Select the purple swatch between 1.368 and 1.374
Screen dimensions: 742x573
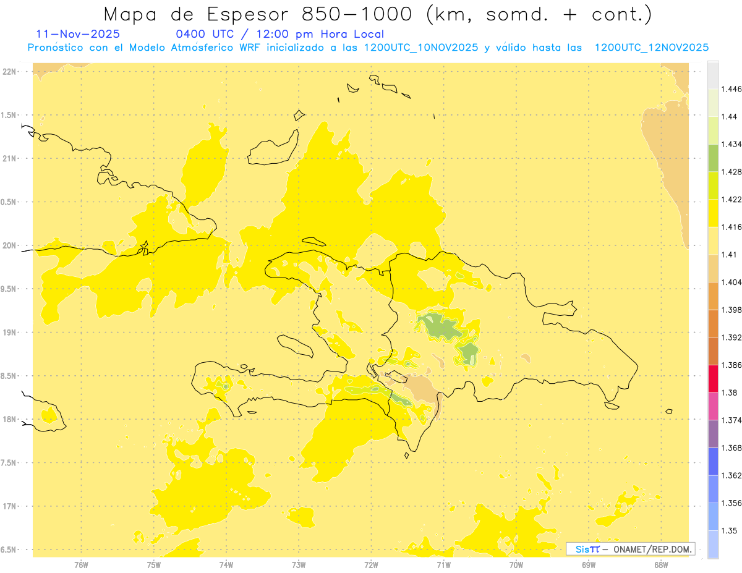tap(713, 434)
